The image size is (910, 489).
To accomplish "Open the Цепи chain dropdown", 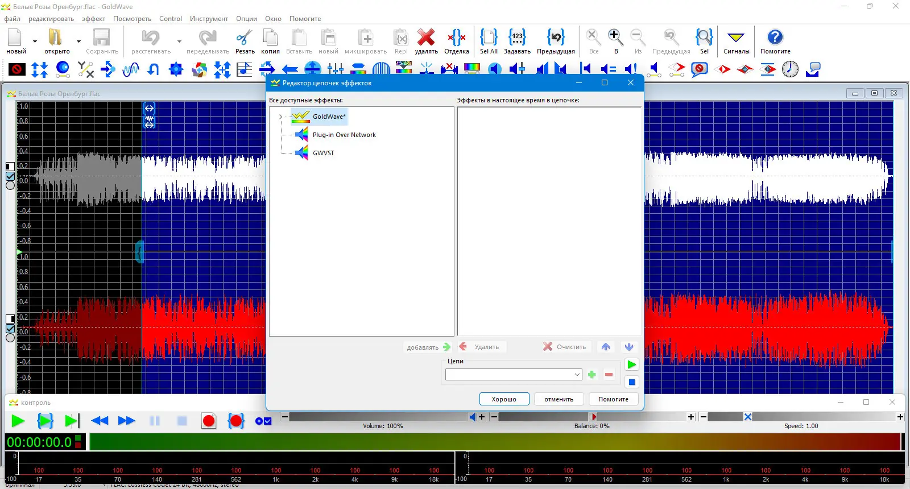I will (577, 375).
